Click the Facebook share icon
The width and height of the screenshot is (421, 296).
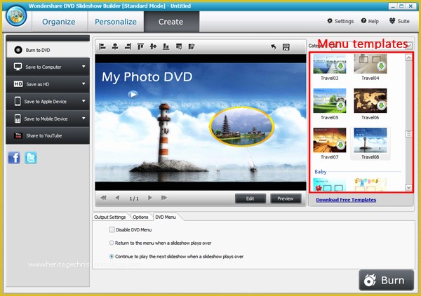14,158
